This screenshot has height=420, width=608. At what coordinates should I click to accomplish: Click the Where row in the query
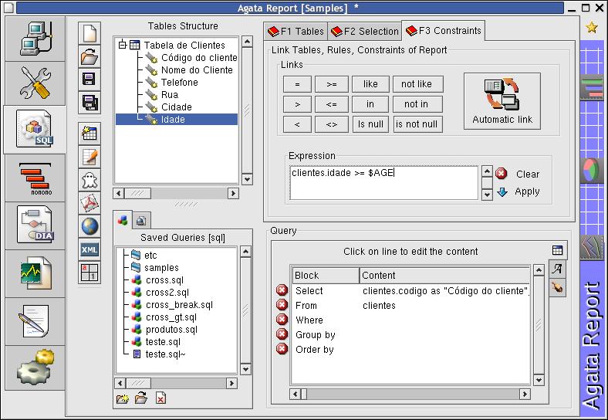coord(410,320)
